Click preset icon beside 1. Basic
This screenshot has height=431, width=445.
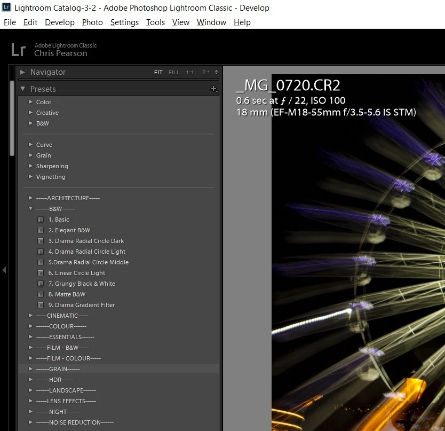[x=41, y=220]
